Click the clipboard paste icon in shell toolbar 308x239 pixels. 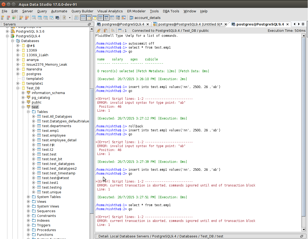click(x=106, y=31)
